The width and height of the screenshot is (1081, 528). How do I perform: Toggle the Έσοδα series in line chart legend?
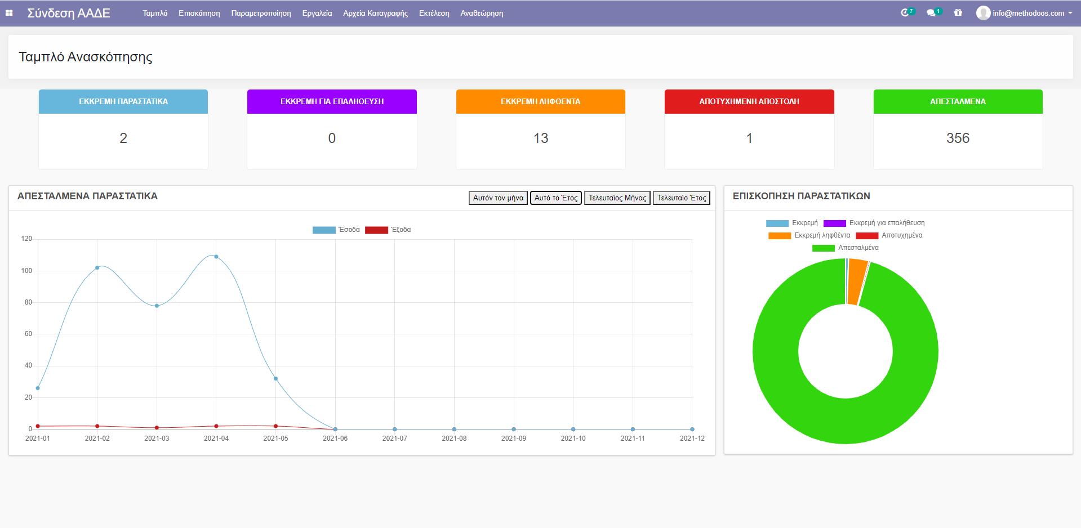[324, 230]
